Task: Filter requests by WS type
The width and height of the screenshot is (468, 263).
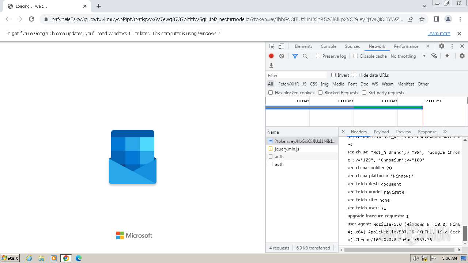Action: click(375, 84)
